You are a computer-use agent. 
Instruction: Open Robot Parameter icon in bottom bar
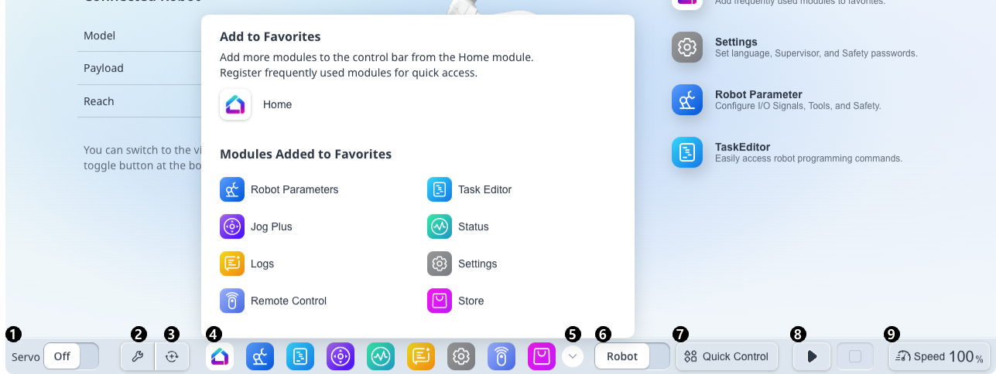pos(260,356)
